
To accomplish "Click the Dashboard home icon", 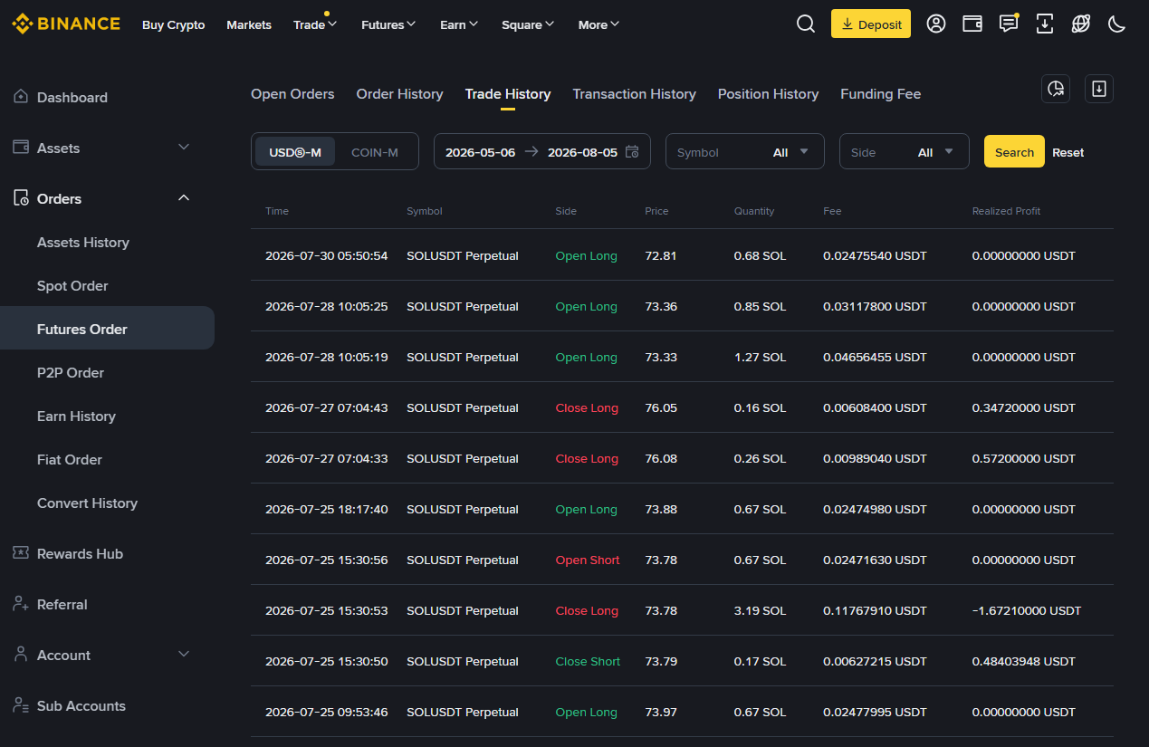I will click(x=21, y=97).
